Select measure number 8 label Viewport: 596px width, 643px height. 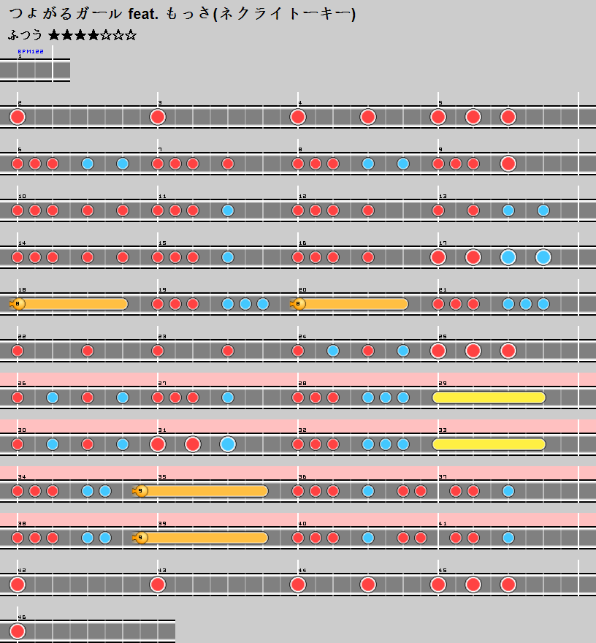300,150
